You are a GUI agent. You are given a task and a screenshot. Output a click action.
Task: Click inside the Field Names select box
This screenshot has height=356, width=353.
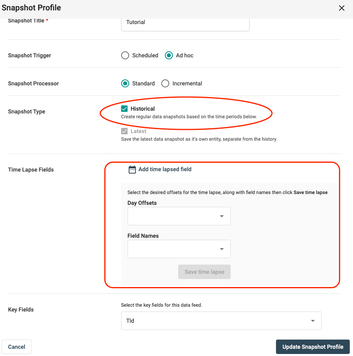(172, 249)
